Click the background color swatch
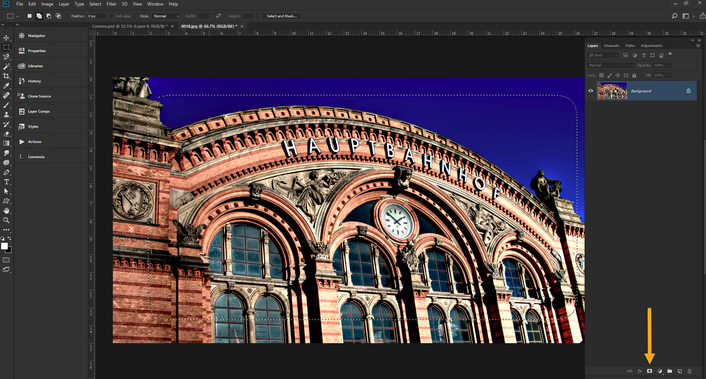This screenshot has width=706, height=379. coord(9,251)
